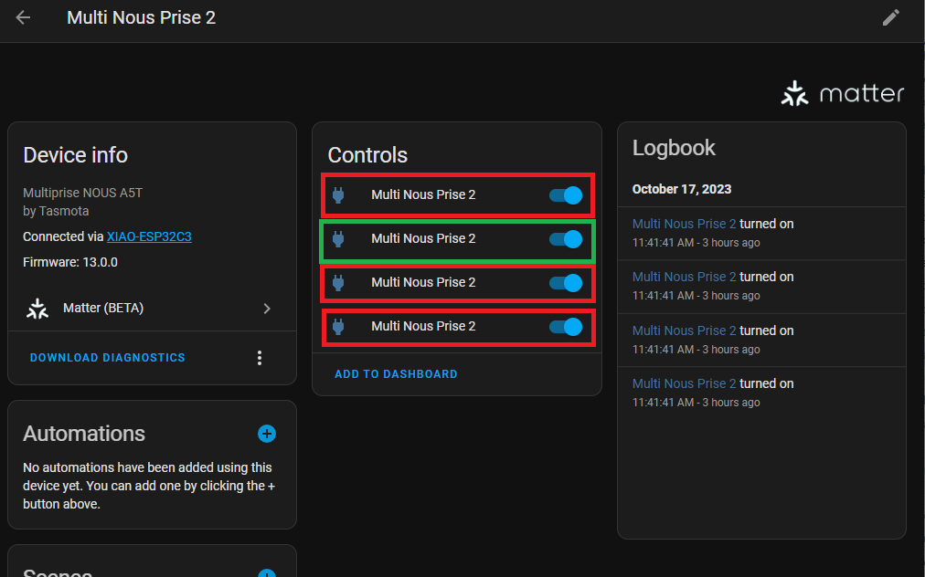
Task: Toggle the third outlet's switch off
Action: coord(565,282)
